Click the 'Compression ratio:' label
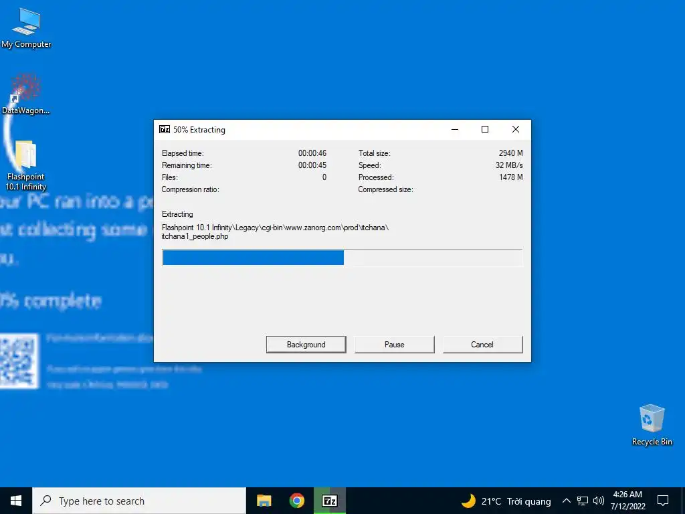Viewport: 685px width, 514px height. 190,189
